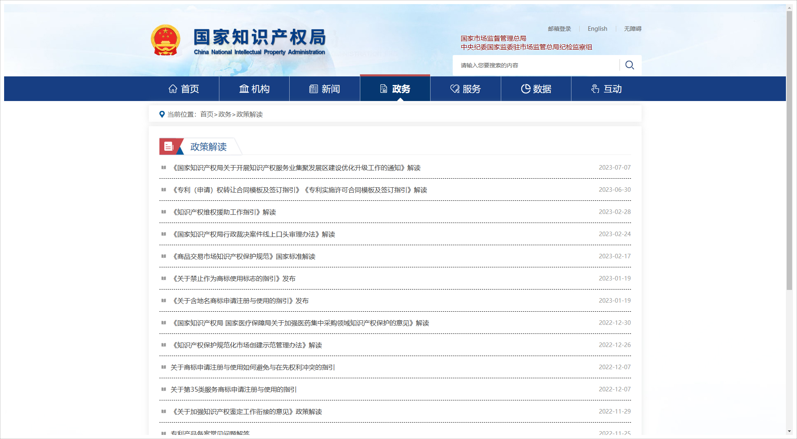The width and height of the screenshot is (797, 439).
Task: Click the pie chart icon beside 数据
Action: (x=525, y=89)
